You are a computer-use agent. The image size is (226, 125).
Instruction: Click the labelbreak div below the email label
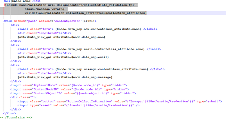click(45, 53)
